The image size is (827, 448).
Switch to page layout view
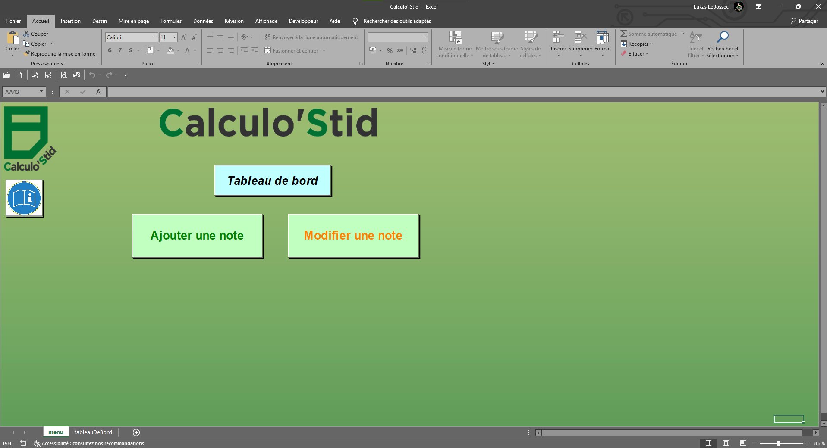click(x=726, y=443)
